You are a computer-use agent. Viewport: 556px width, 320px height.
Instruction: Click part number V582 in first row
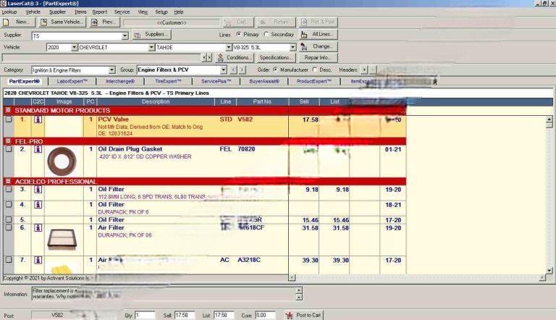245,119
